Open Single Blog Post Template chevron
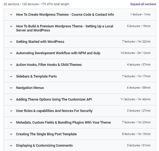Screen dimensions: 159x151 11,134
